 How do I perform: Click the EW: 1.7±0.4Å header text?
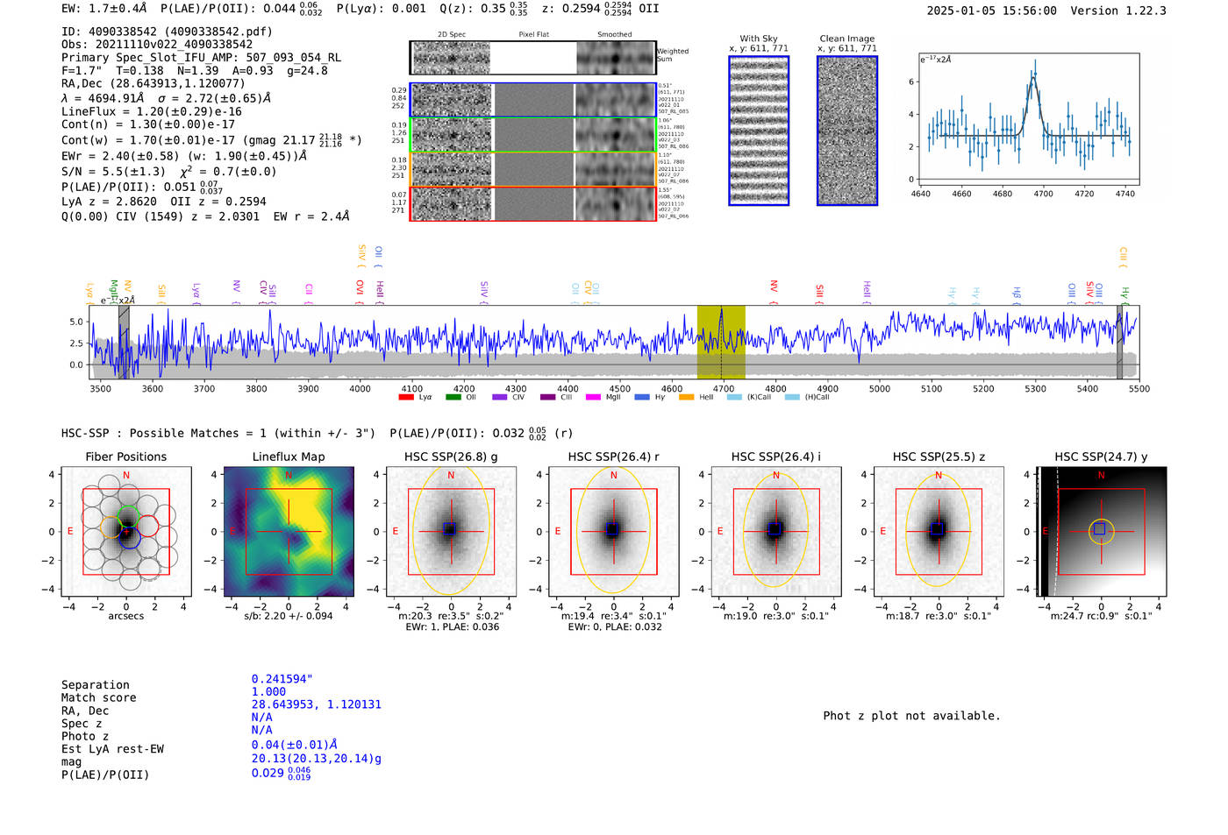click(104, 9)
